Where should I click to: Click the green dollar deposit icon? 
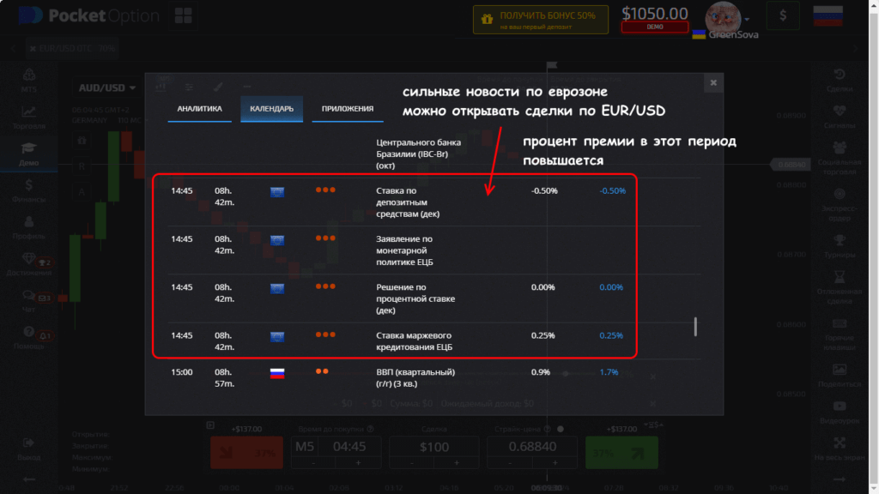783,16
